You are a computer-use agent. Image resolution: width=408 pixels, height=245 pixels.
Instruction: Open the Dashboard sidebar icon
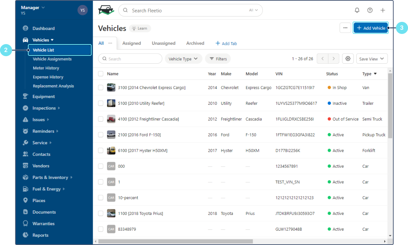pyautogui.click(x=26, y=28)
